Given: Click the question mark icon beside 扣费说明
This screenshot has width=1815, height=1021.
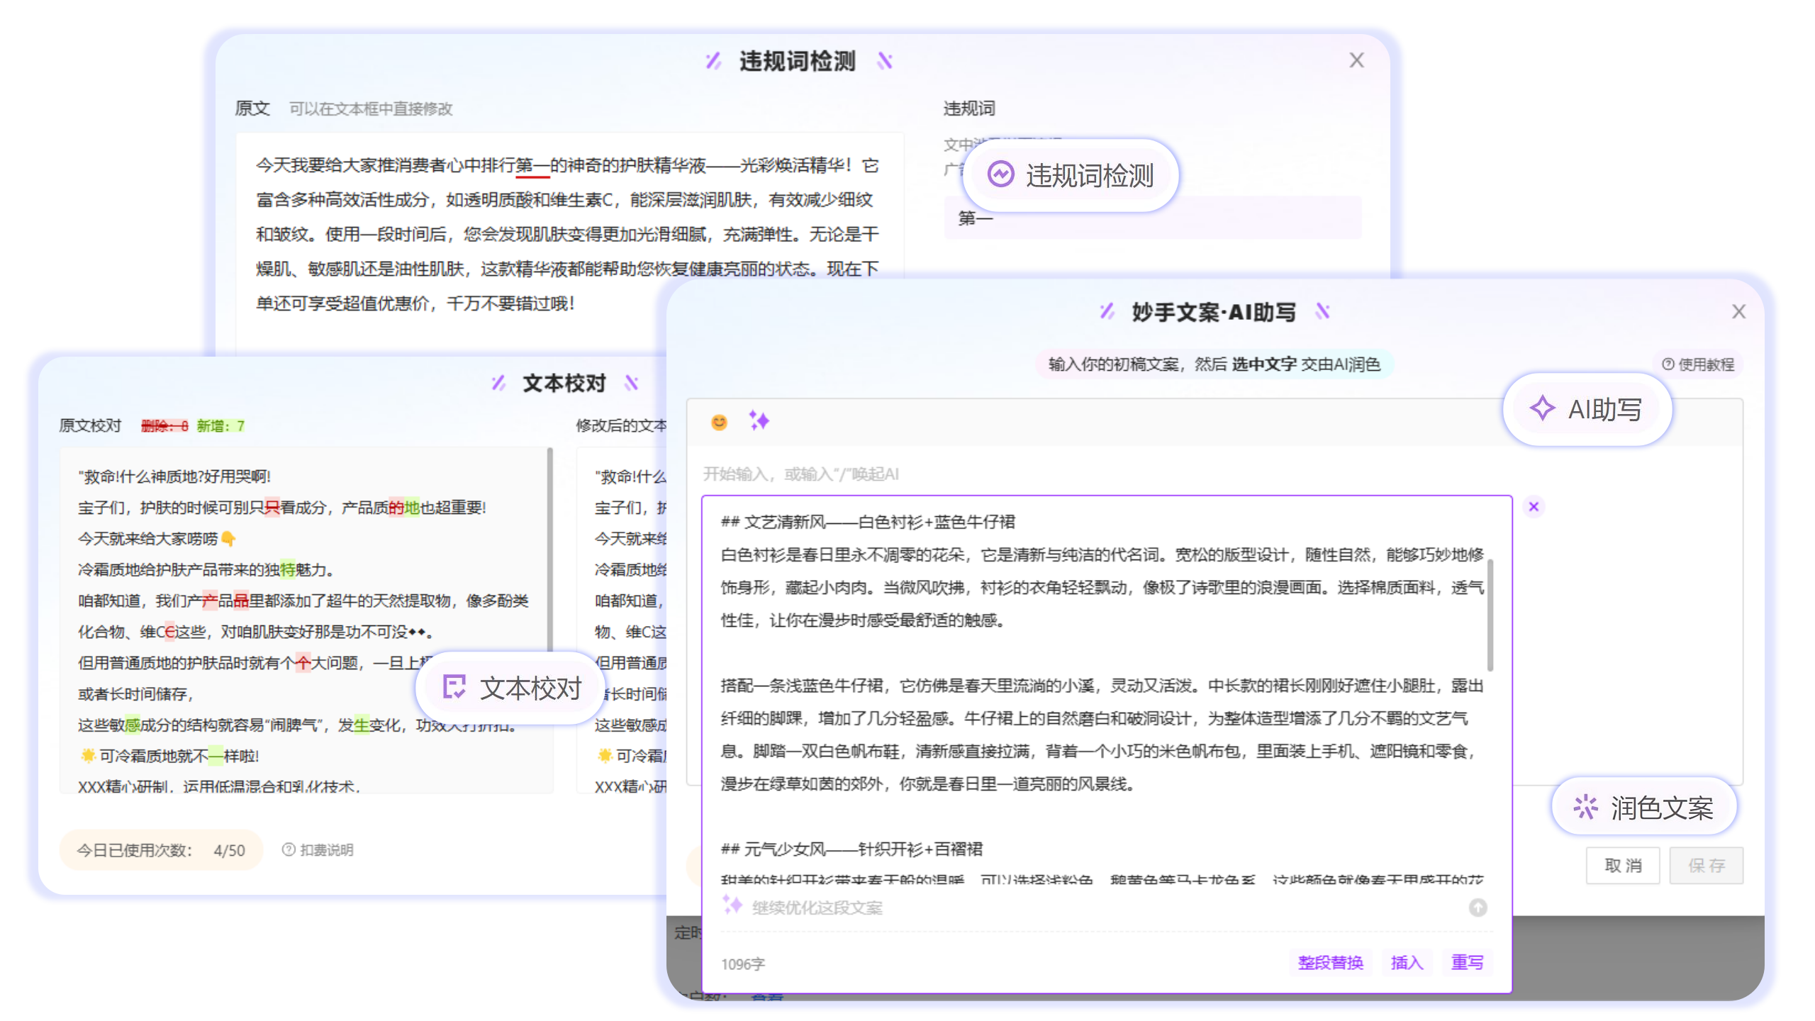Looking at the screenshot, I should tap(288, 849).
